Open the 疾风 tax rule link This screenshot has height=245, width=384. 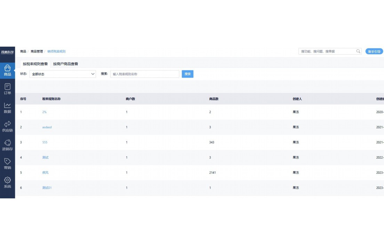click(x=45, y=173)
